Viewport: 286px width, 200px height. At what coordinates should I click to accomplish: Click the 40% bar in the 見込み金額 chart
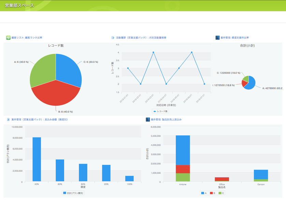(x=37, y=159)
